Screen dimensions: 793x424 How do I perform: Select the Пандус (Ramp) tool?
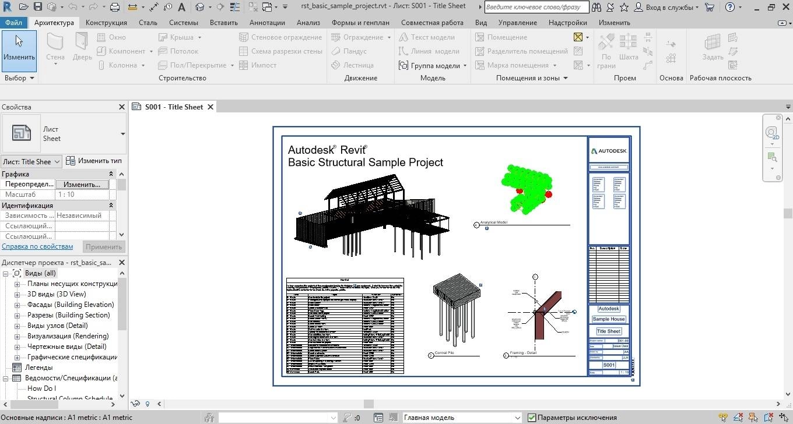pos(349,51)
